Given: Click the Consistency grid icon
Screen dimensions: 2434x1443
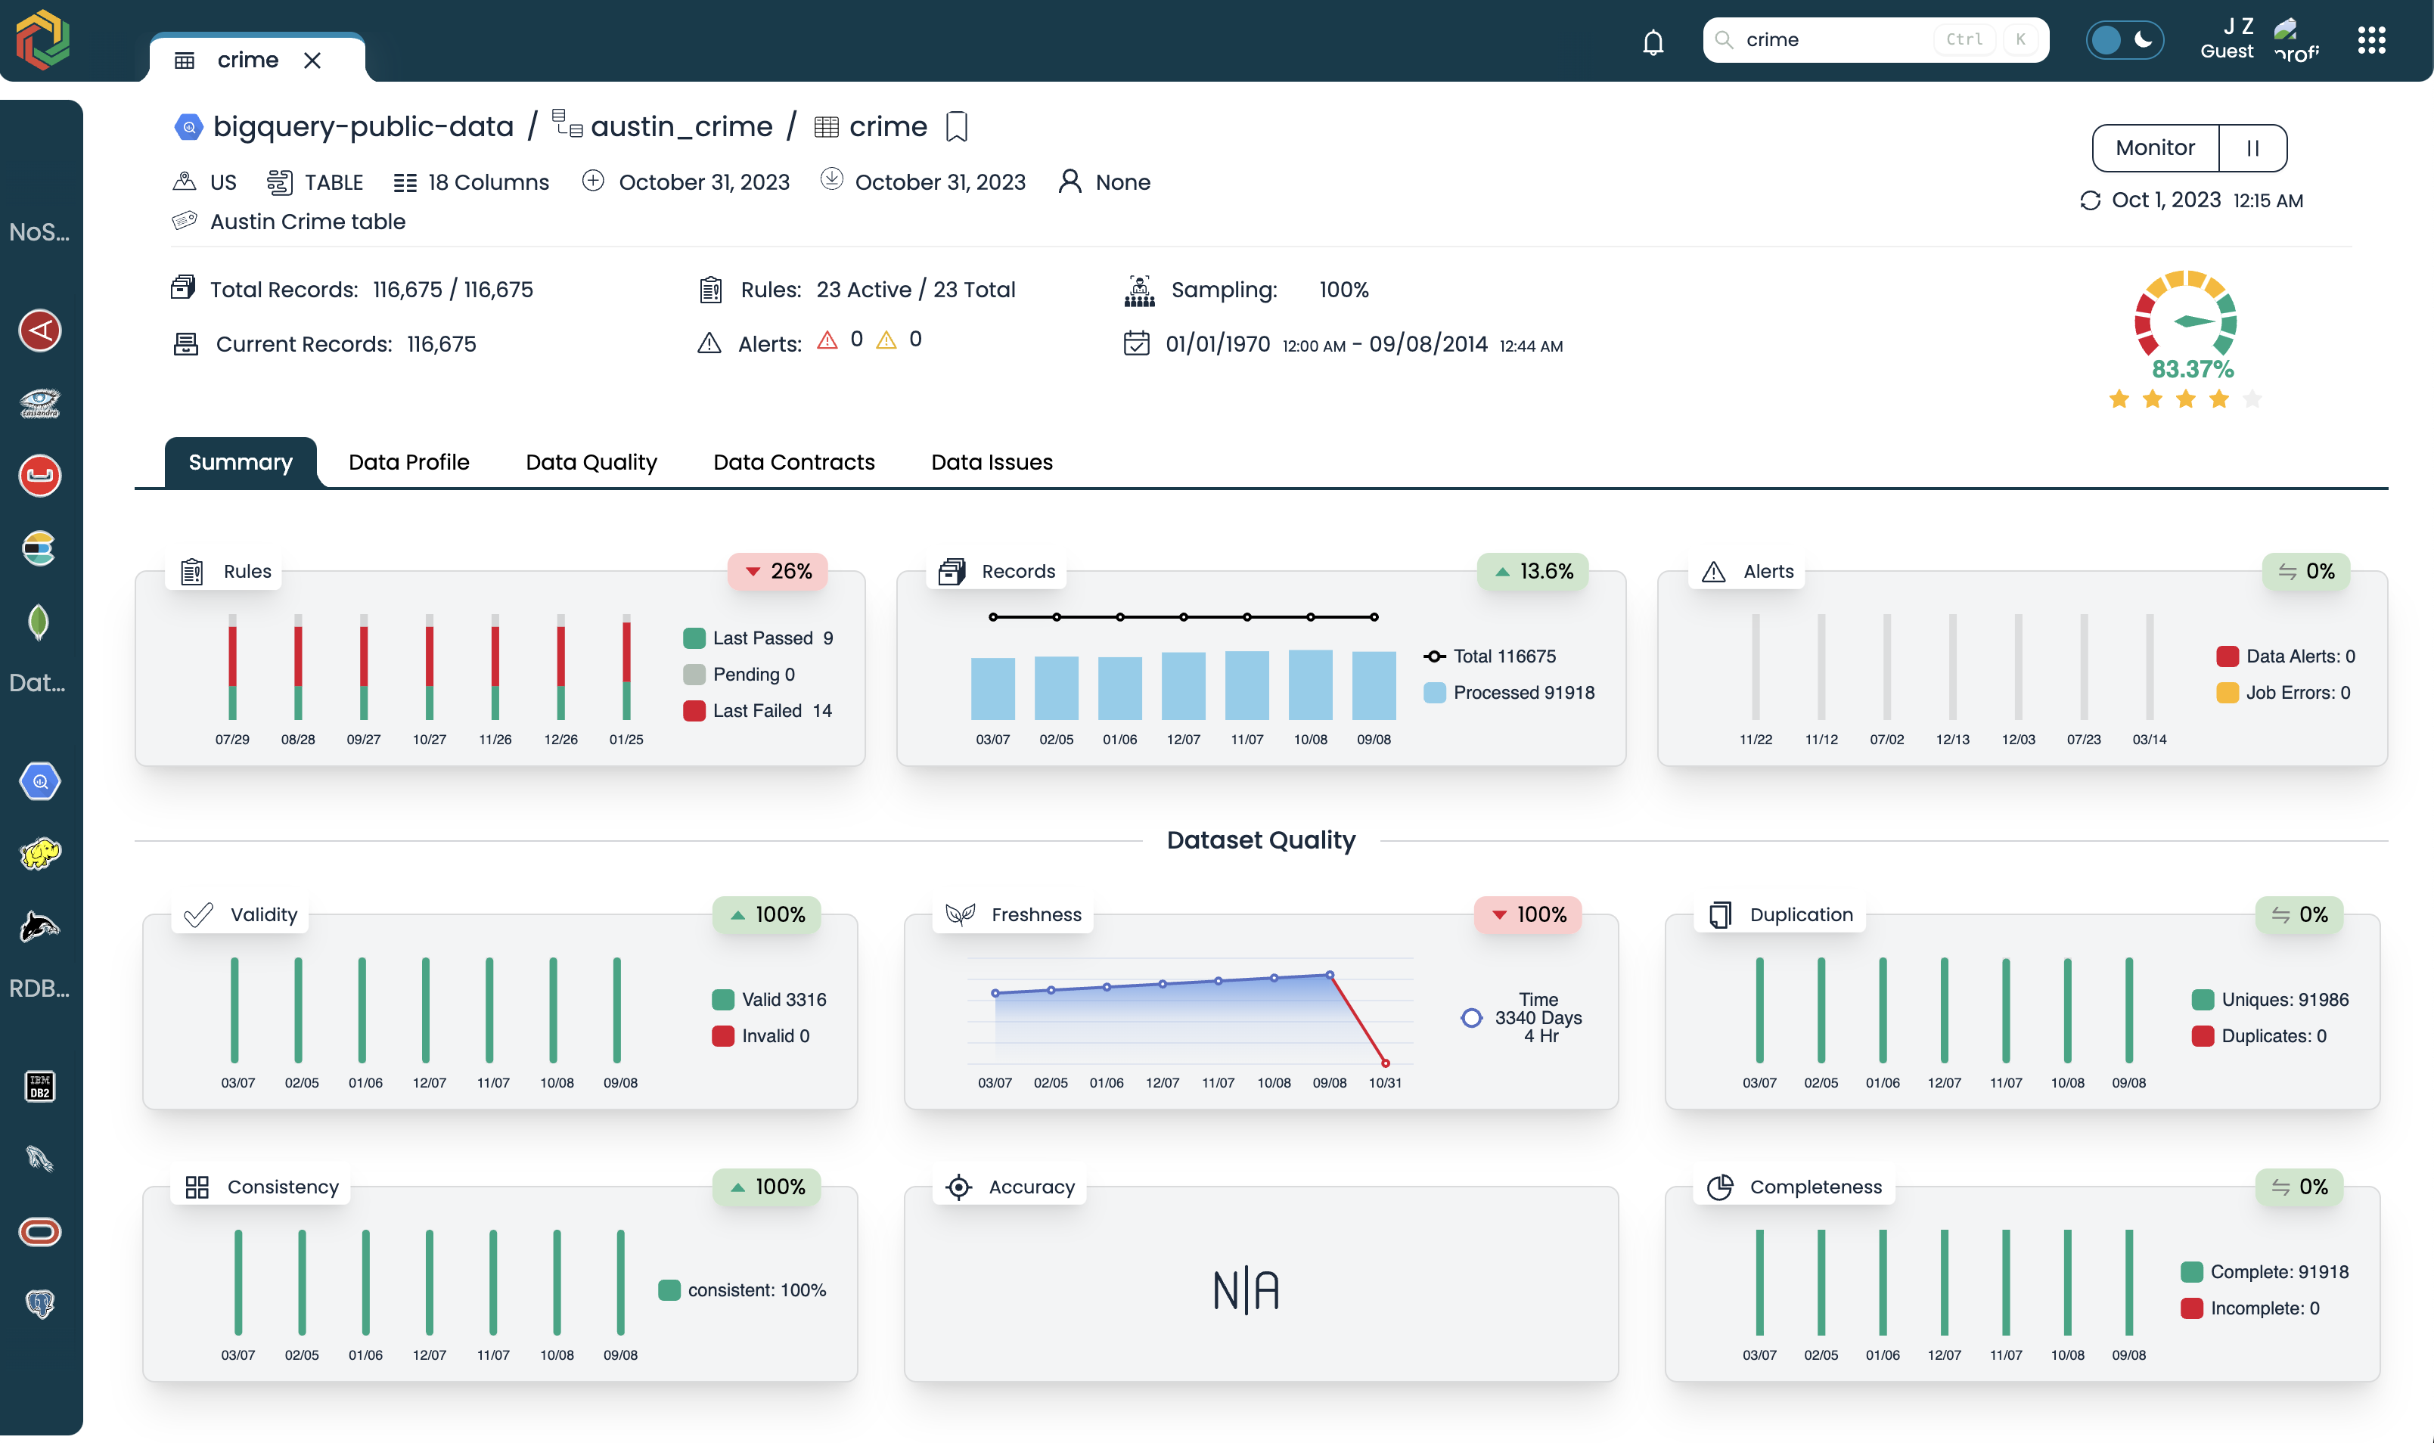Looking at the screenshot, I should point(197,1187).
